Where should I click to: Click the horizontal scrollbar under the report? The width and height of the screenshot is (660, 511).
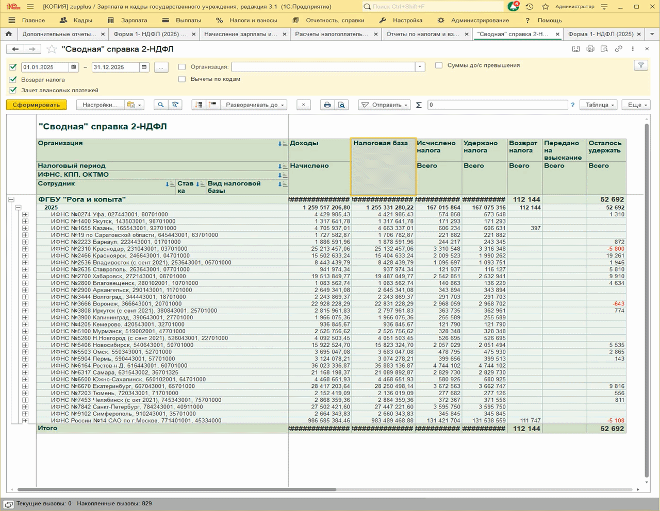tap(175, 489)
